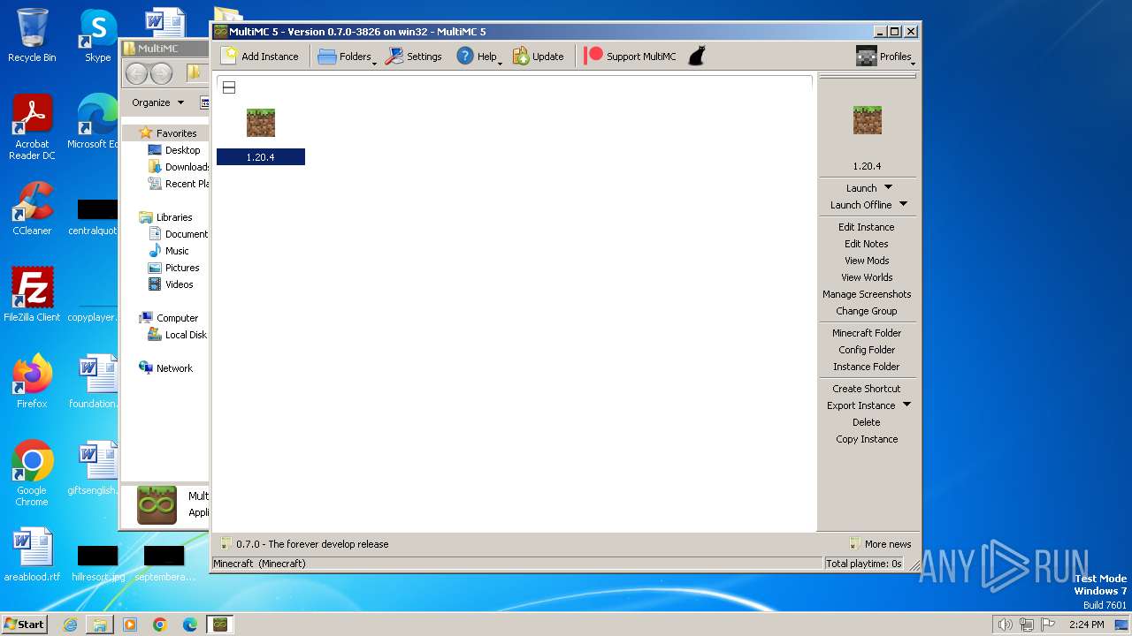Select Videos library in Explorer pane
This screenshot has height=636, width=1132.
click(171, 284)
